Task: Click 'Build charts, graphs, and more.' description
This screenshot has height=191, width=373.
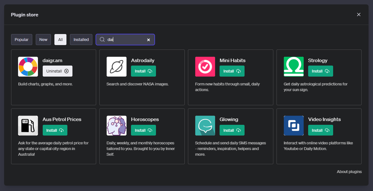Action: click(x=46, y=84)
